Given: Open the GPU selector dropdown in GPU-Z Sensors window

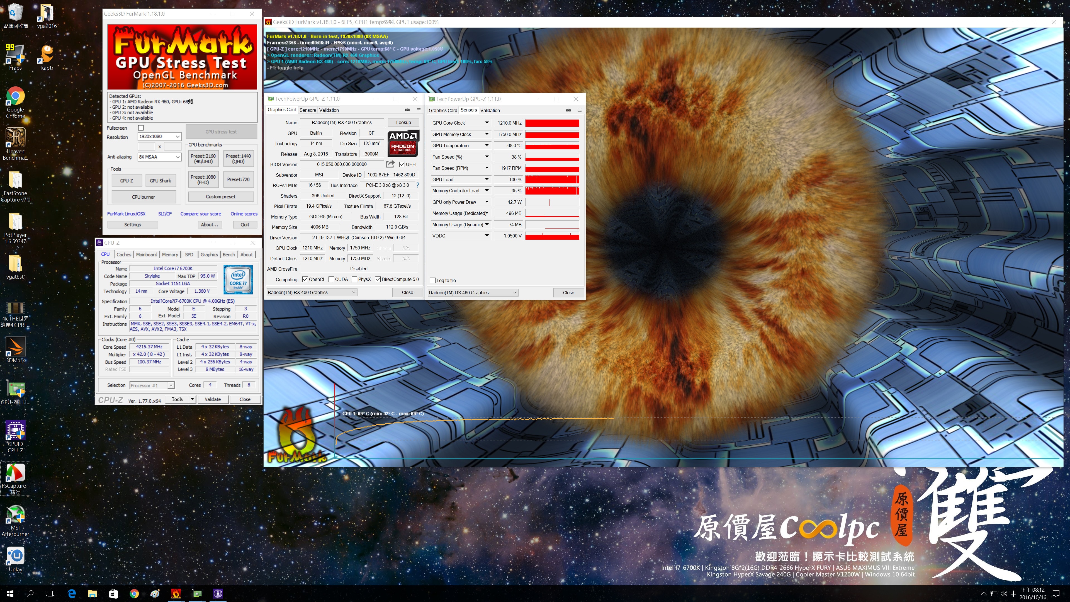Looking at the screenshot, I should point(473,293).
